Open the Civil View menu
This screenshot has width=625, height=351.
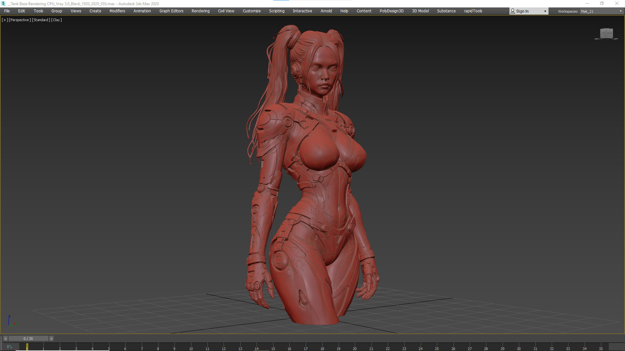point(226,11)
